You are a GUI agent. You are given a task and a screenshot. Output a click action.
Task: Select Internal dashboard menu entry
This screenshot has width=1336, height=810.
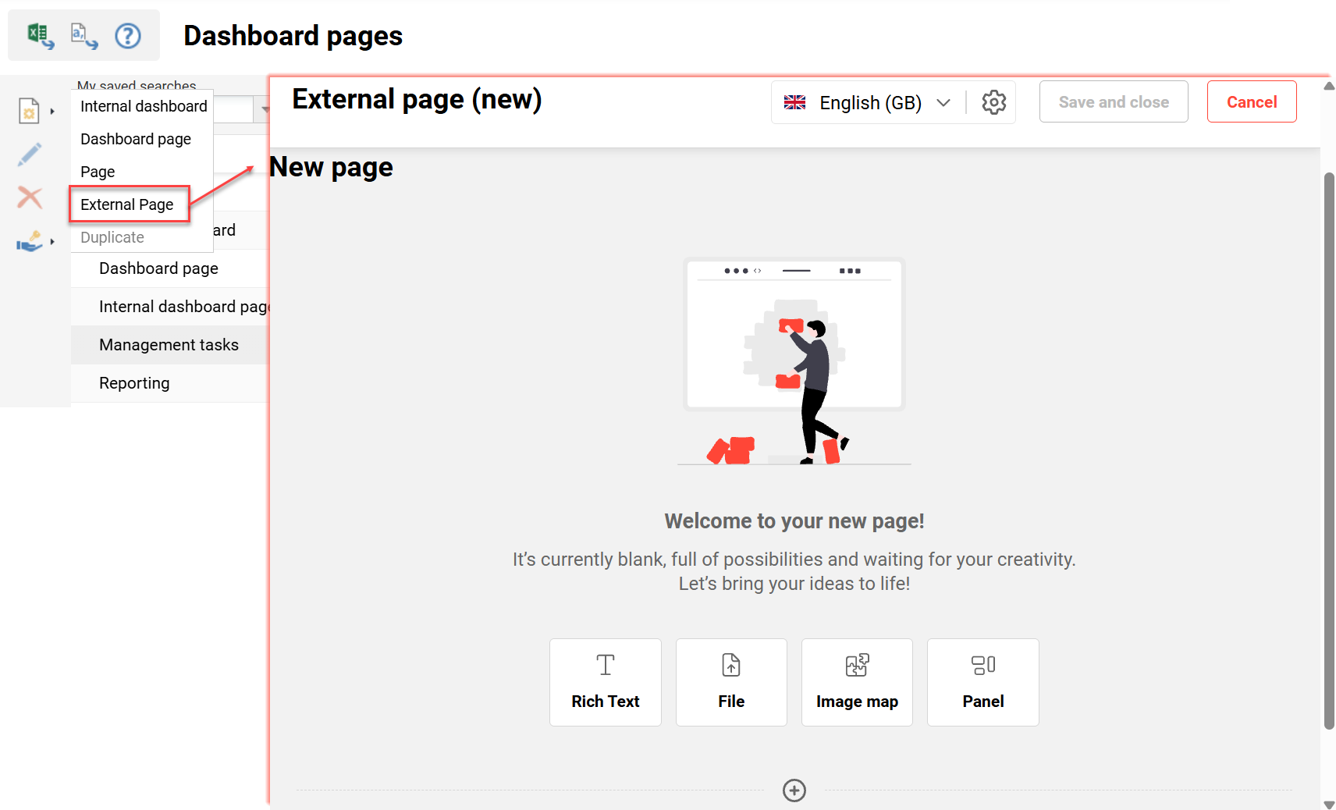[142, 106]
